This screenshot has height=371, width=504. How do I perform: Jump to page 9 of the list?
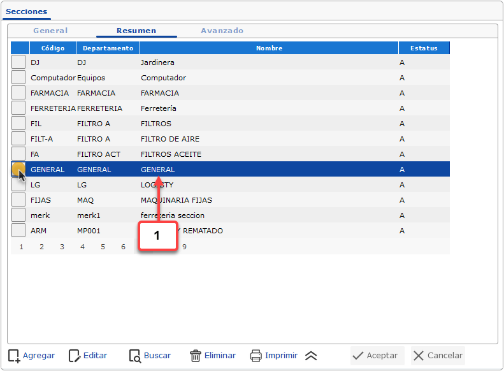click(x=184, y=247)
